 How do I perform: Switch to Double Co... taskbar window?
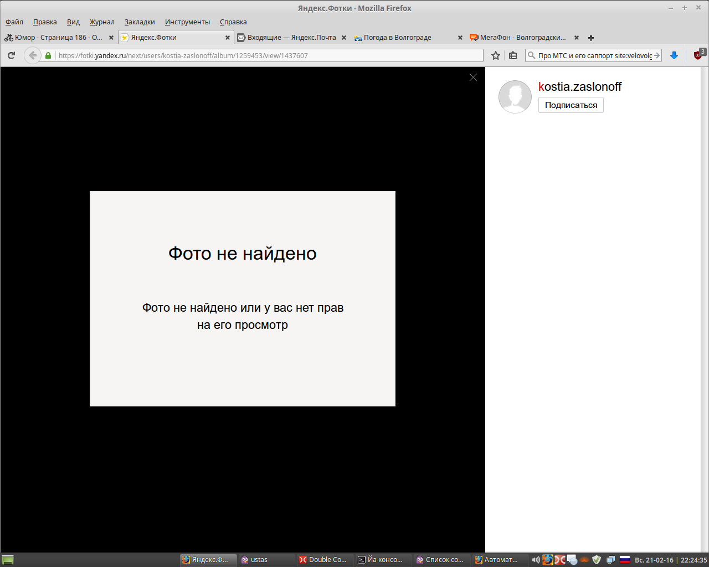tap(326, 560)
